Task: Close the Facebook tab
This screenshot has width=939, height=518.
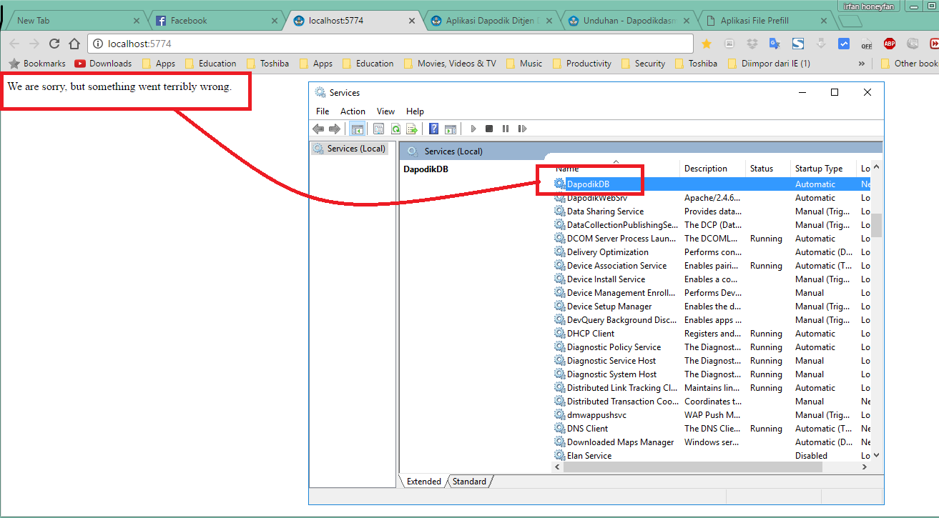Action: pos(275,21)
